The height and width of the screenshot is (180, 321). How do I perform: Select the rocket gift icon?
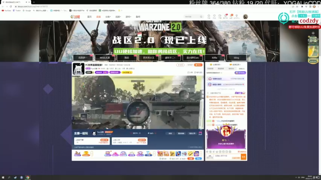178,154
